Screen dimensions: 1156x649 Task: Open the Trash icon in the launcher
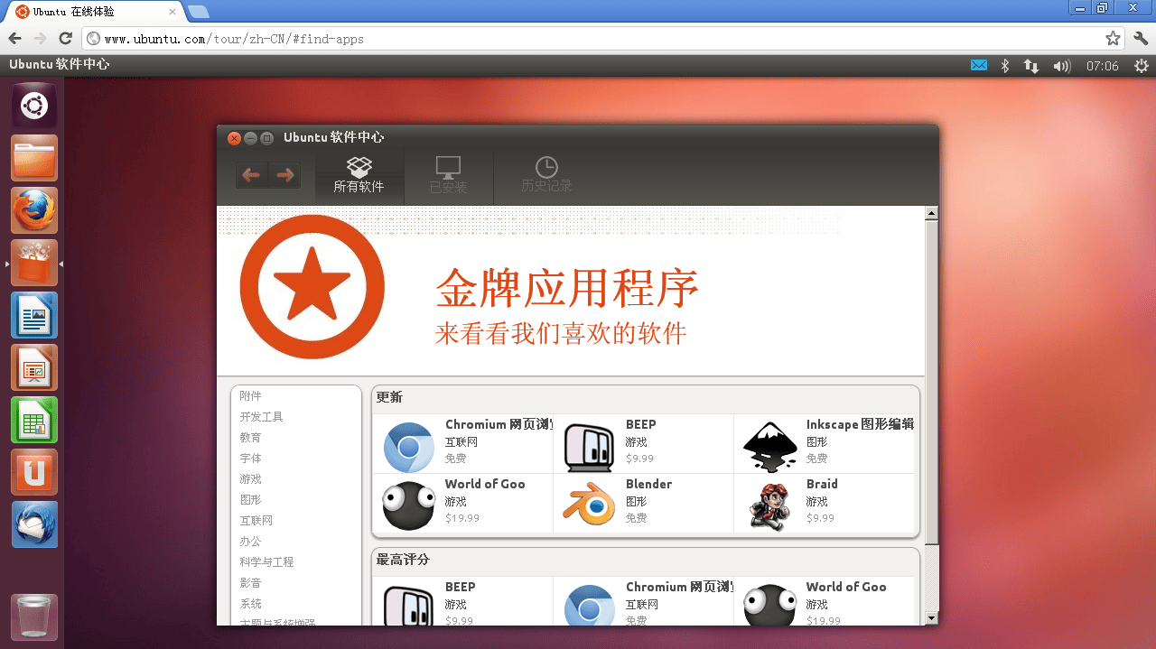click(34, 617)
